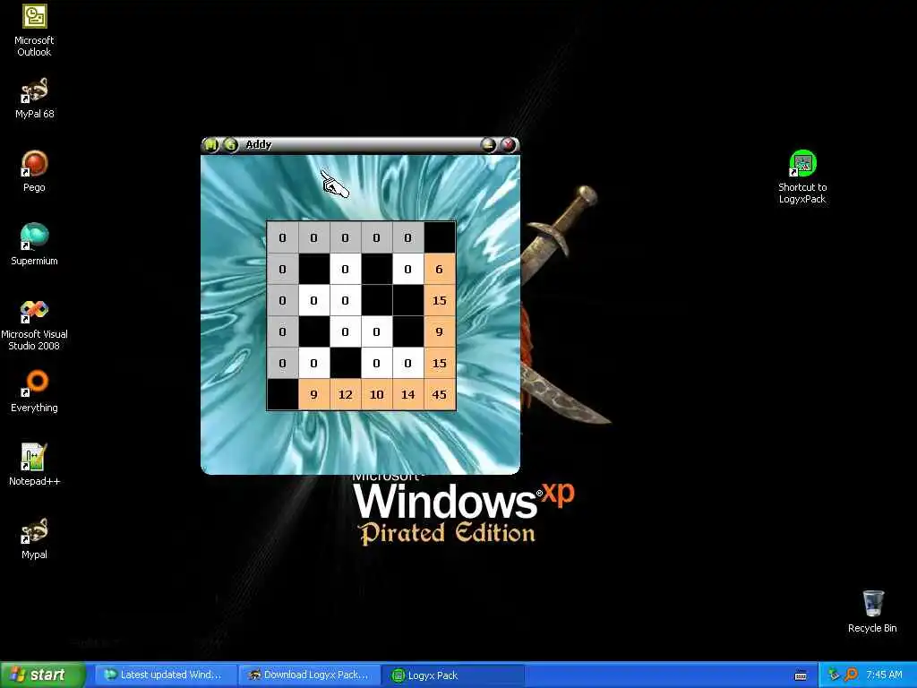Select the Pego desktop shortcut

[x=34, y=171]
